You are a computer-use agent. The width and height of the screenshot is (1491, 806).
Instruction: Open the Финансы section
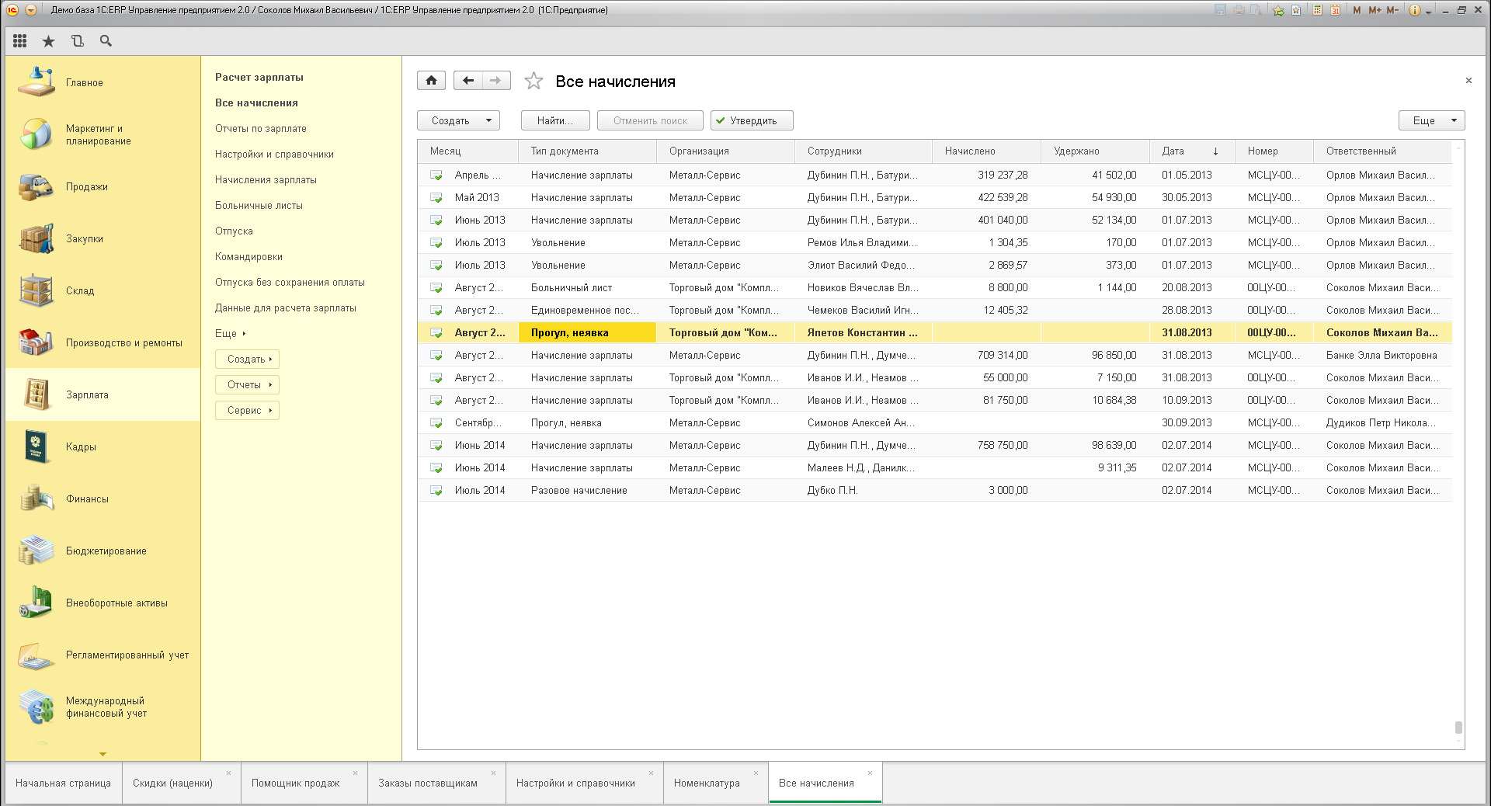click(103, 499)
